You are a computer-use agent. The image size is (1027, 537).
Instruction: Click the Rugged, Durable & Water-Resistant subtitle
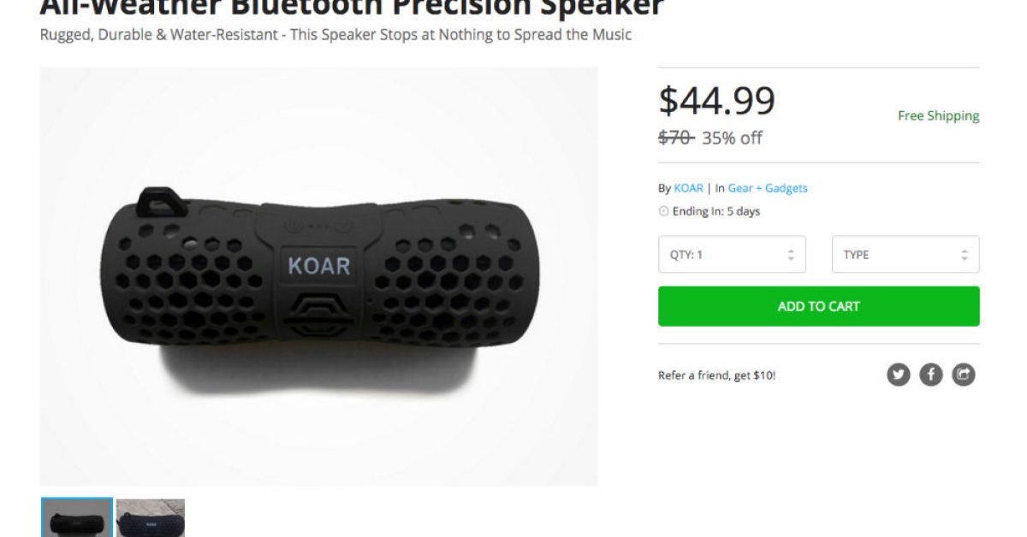click(x=335, y=35)
